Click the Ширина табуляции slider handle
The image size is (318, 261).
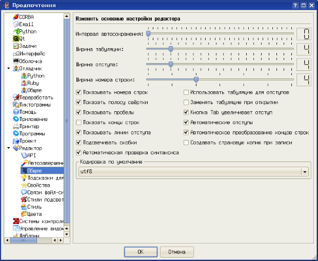171,49
